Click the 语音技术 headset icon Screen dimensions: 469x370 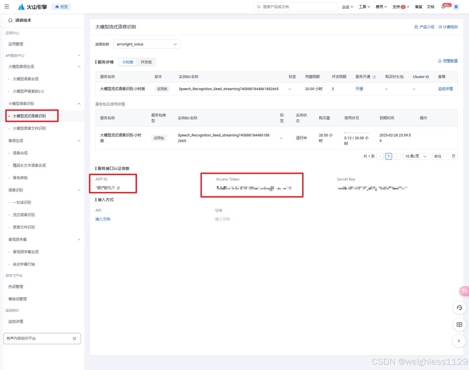[x=10, y=20]
